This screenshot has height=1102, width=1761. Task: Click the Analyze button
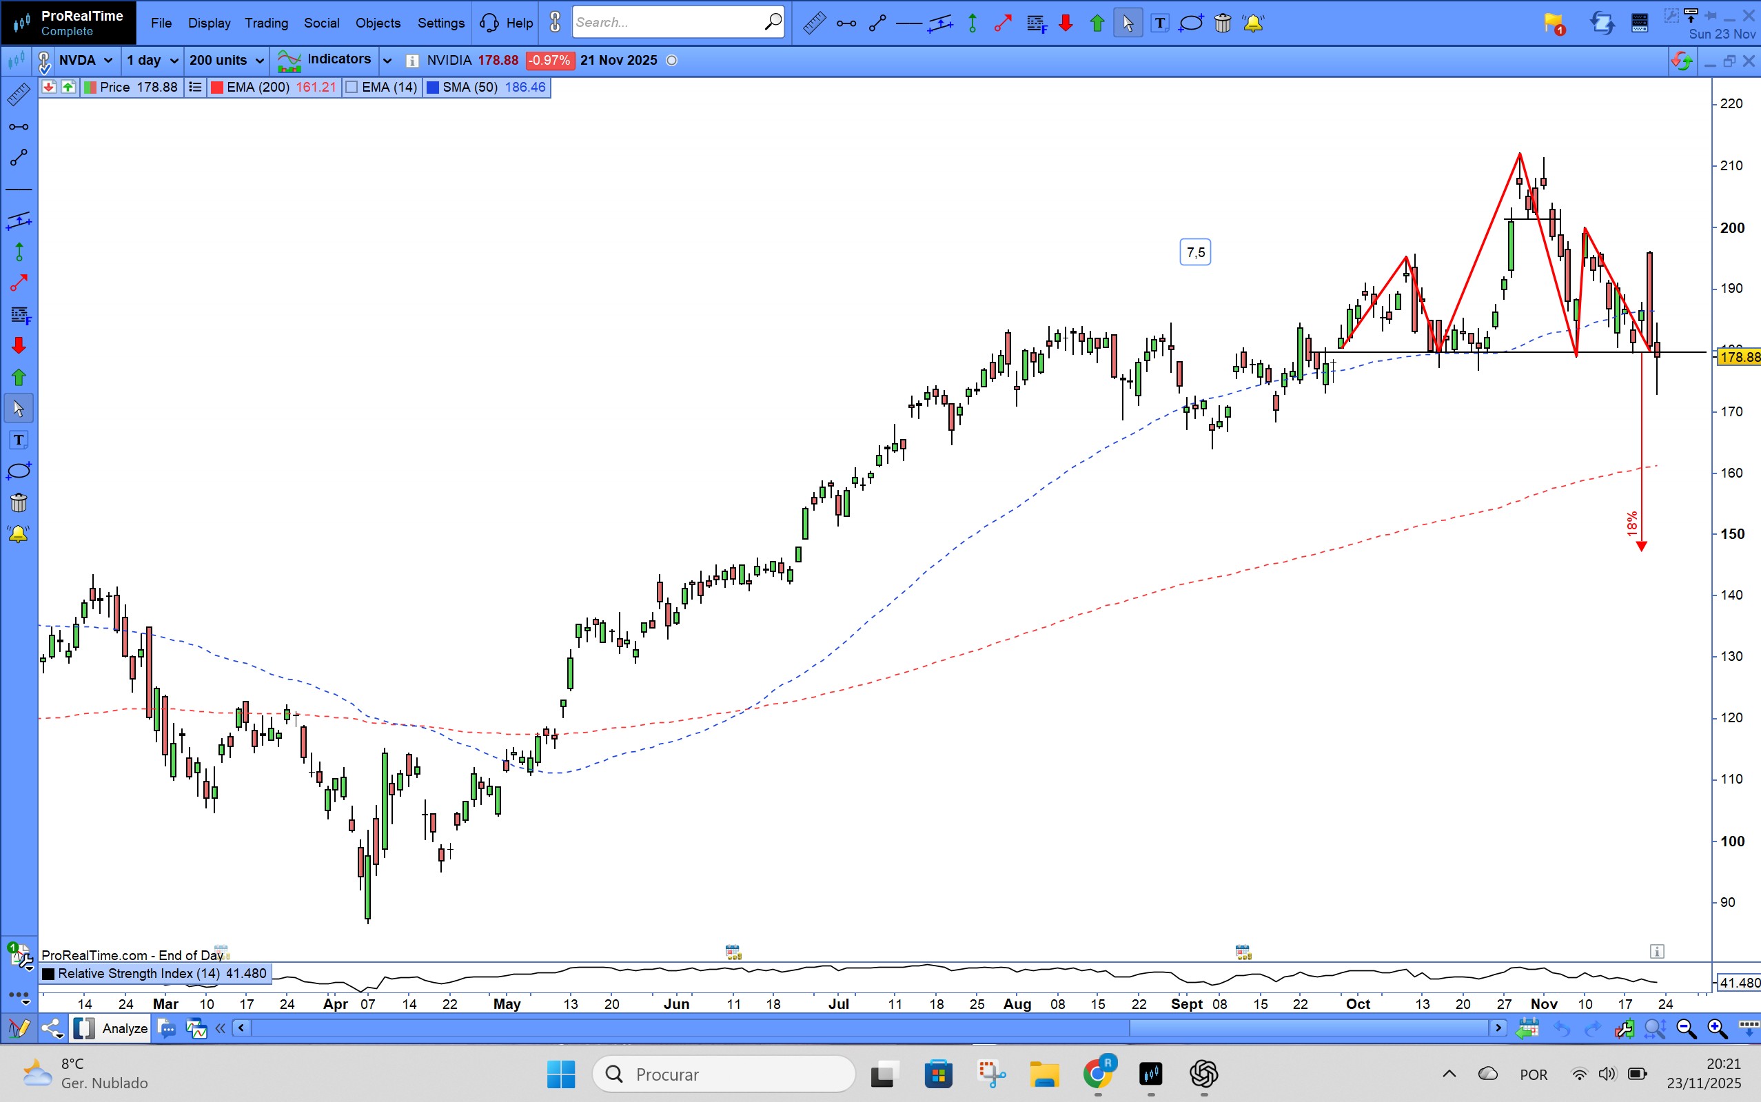click(124, 1028)
